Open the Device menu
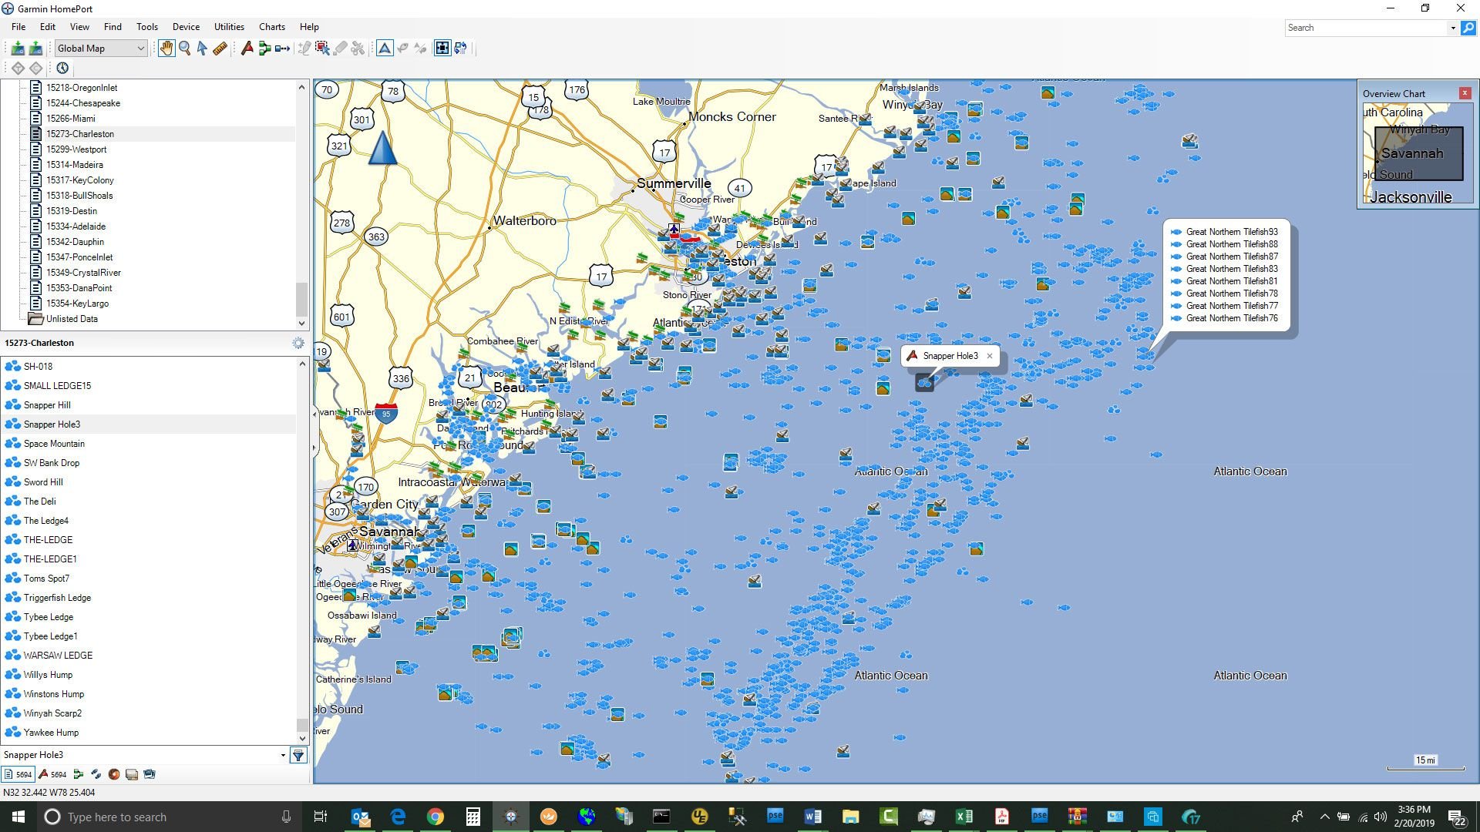The height and width of the screenshot is (832, 1480). click(x=186, y=27)
